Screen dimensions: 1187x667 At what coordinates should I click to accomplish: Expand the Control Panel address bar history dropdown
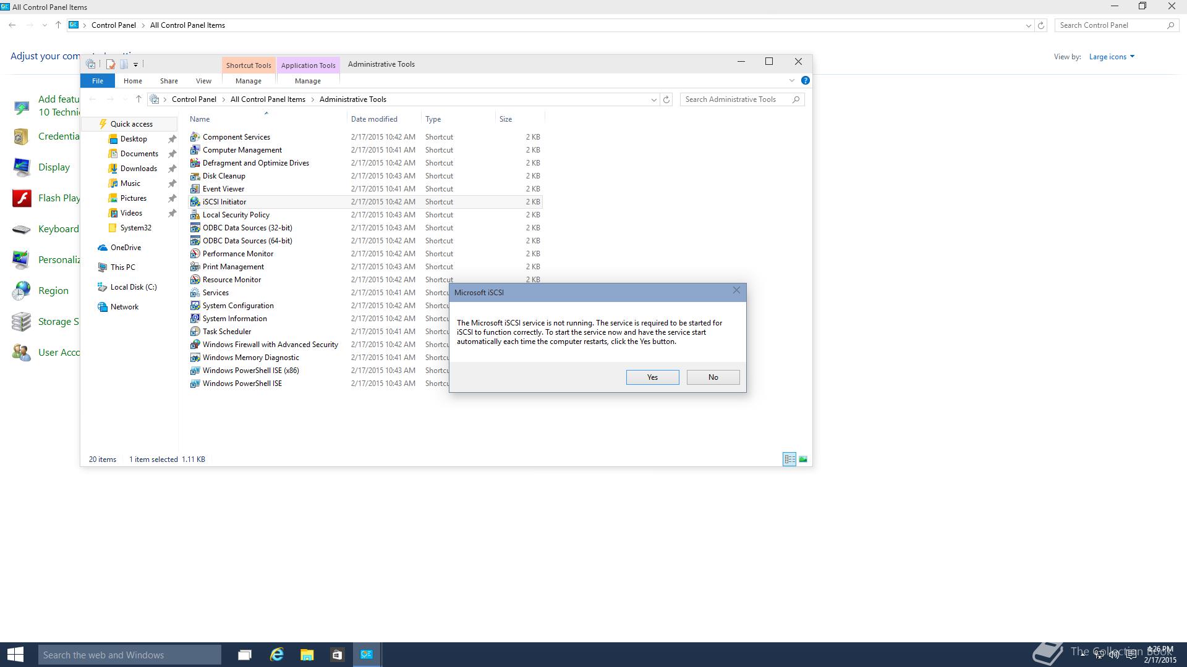pos(1028,25)
